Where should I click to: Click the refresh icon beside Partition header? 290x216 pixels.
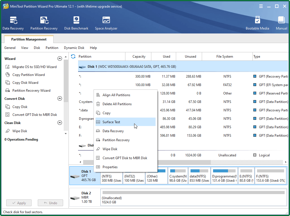click(x=73, y=56)
